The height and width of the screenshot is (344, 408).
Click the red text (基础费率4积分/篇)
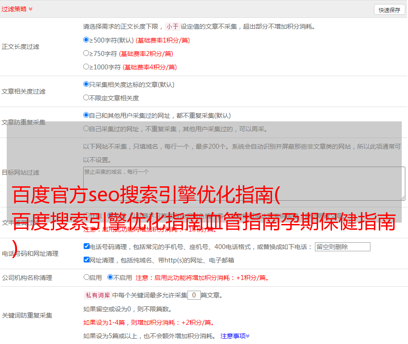click(x=149, y=67)
